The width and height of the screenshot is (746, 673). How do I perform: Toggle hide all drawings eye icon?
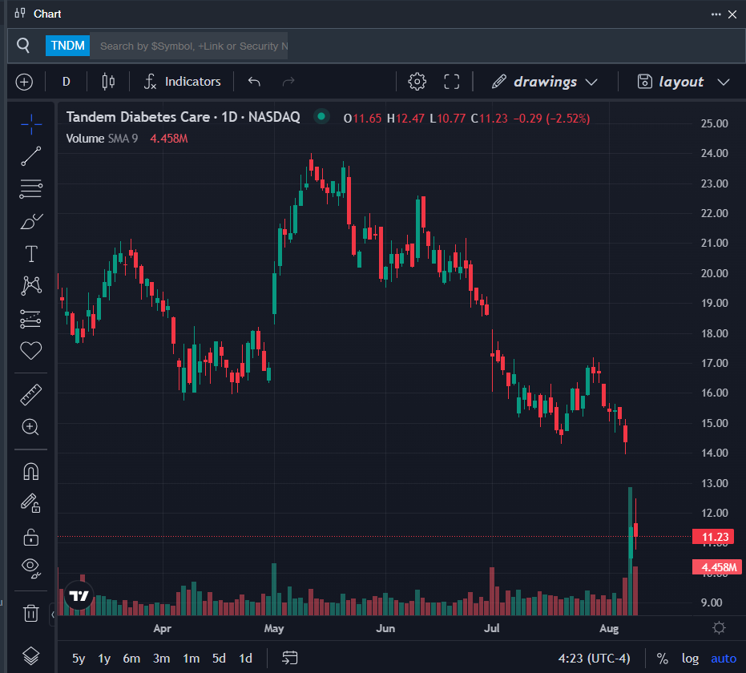point(31,568)
